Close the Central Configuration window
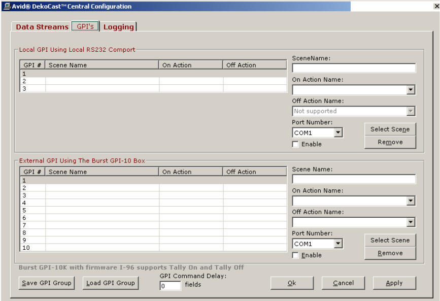Image resolution: width=440 pixels, height=301 pixels. [x=436, y=6]
